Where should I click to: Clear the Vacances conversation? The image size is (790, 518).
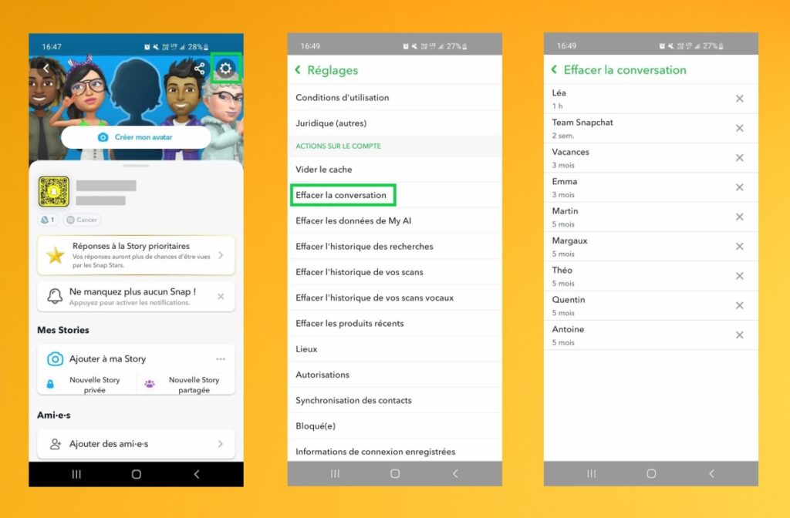[740, 158]
